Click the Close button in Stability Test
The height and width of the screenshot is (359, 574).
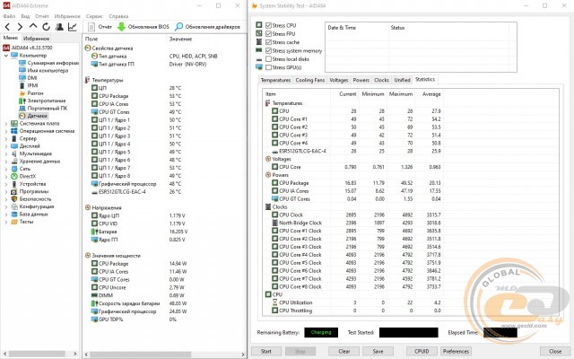(x=555, y=351)
